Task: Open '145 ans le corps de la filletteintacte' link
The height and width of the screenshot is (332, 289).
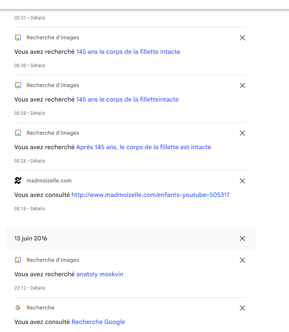Action: 127,100
